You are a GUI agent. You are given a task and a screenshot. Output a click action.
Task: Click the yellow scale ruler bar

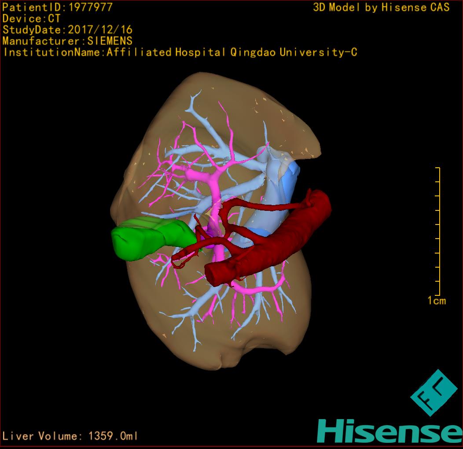click(439, 232)
